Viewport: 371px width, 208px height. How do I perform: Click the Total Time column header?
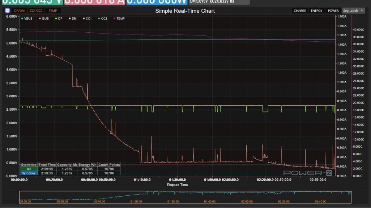click(x=47, y=165)
